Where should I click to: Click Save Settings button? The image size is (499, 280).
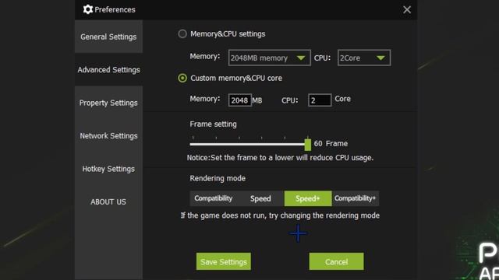click(x=224, y=261)
